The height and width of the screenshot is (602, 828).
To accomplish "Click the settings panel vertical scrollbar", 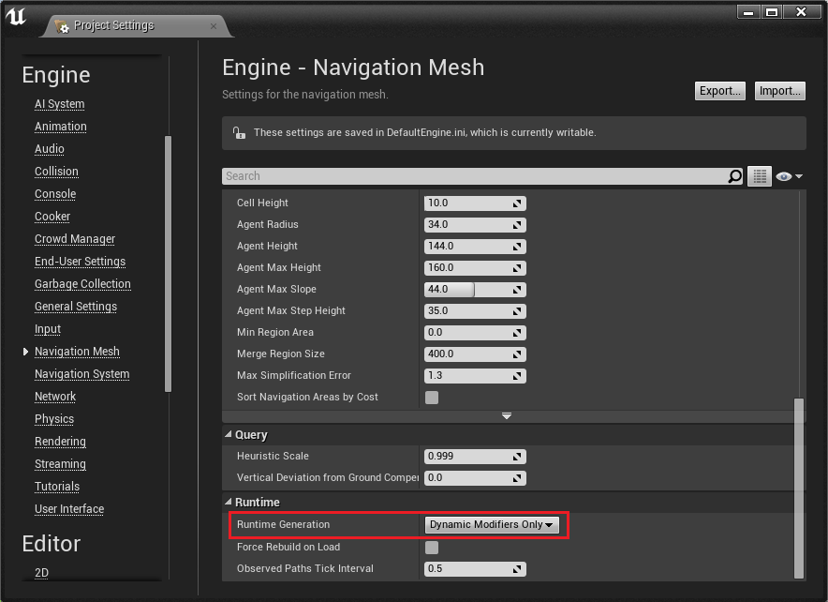I will coord(799,489).
